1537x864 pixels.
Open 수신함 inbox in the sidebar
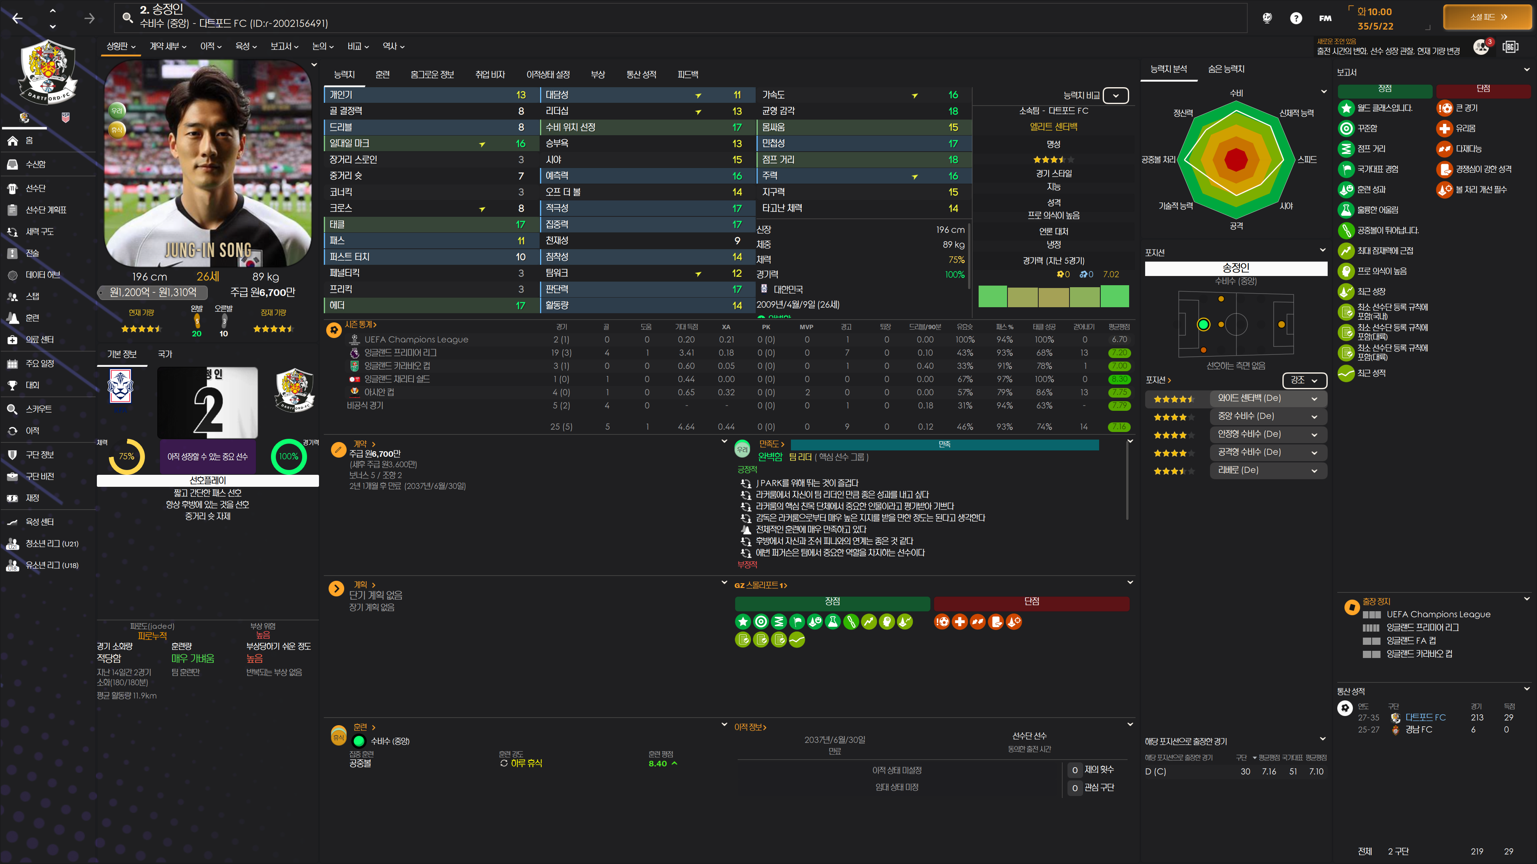pyautogui.click(x=48, y=164)
